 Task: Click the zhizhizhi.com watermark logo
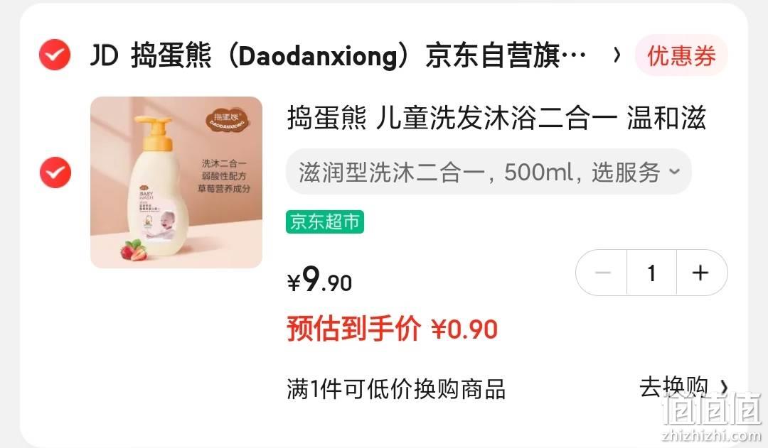pos(711,417)
